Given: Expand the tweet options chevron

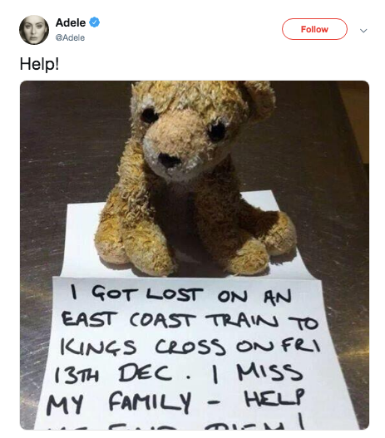Looking at the screenshot, I should (x=363, y=31).
